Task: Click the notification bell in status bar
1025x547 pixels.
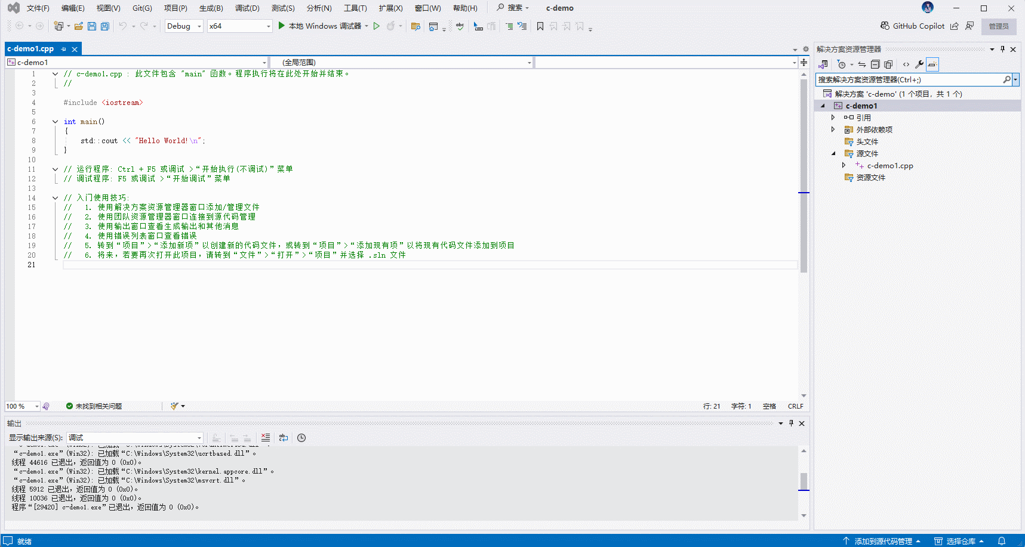Action: click(1002, 541)
